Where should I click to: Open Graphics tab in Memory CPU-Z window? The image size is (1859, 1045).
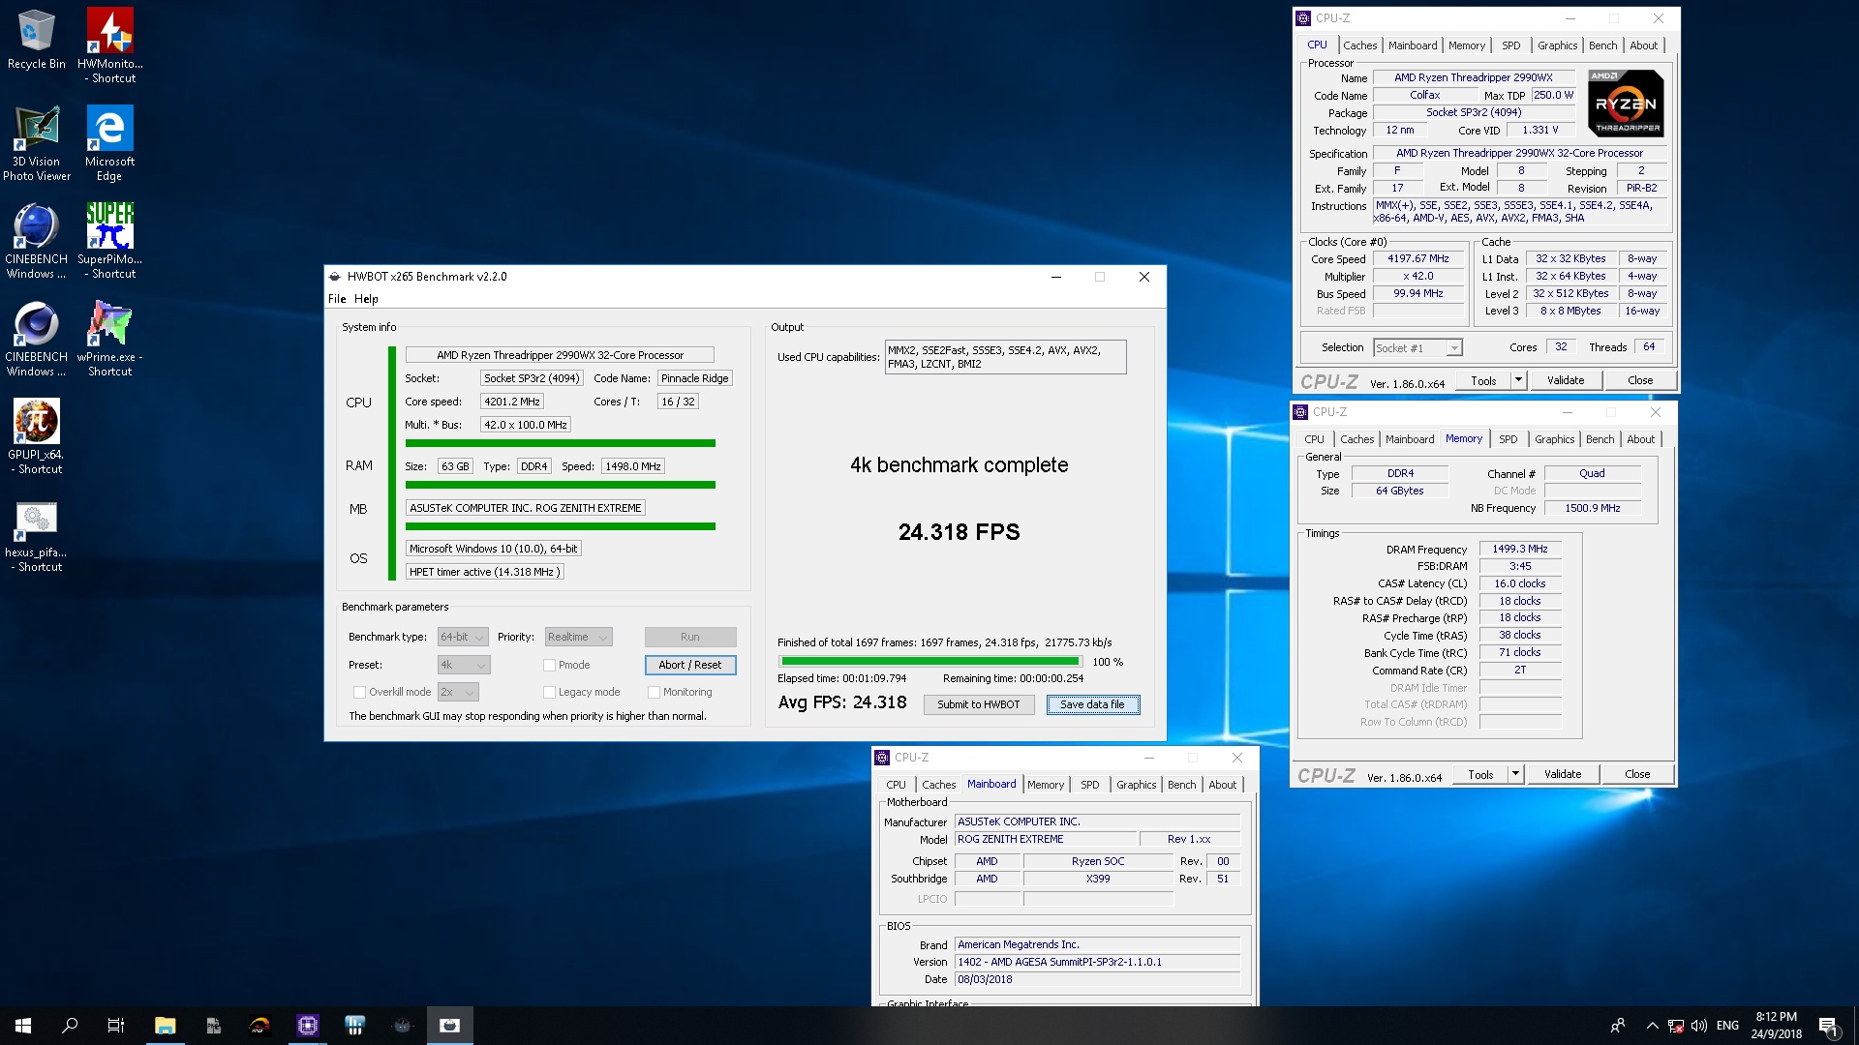coord(1554,439)
